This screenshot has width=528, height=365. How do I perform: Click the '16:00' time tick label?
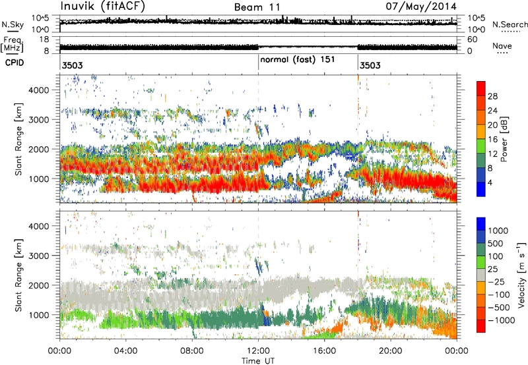pos(324,351)
